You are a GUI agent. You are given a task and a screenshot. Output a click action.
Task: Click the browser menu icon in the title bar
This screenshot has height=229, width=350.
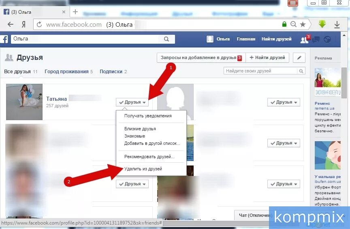pos(292,3)
